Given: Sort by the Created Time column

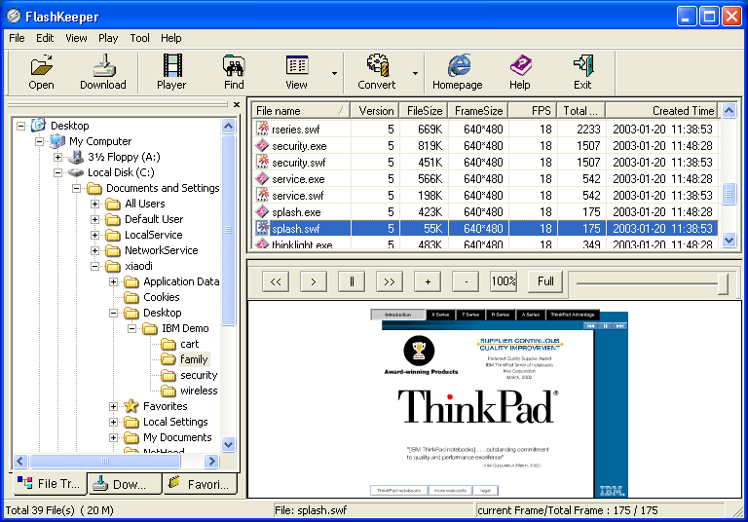Looking at the screenshot, I should coord(662,111).
